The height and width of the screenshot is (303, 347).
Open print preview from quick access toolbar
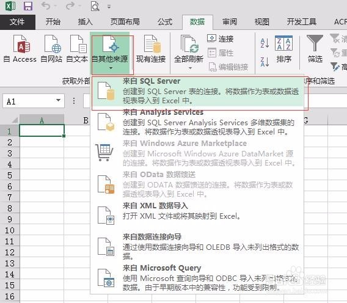pos(95,6)
